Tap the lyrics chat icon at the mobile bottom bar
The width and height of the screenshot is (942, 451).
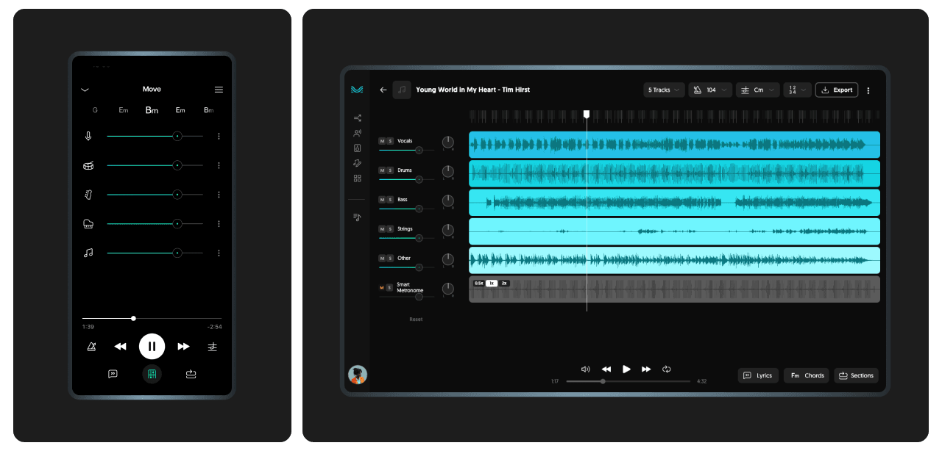113,374
